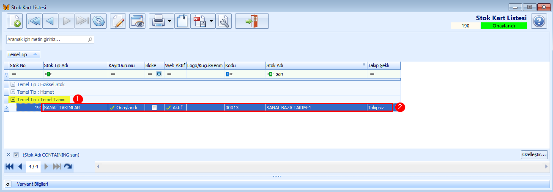
Task: Click the Özelleştir... button
Action: click(534, 154)
